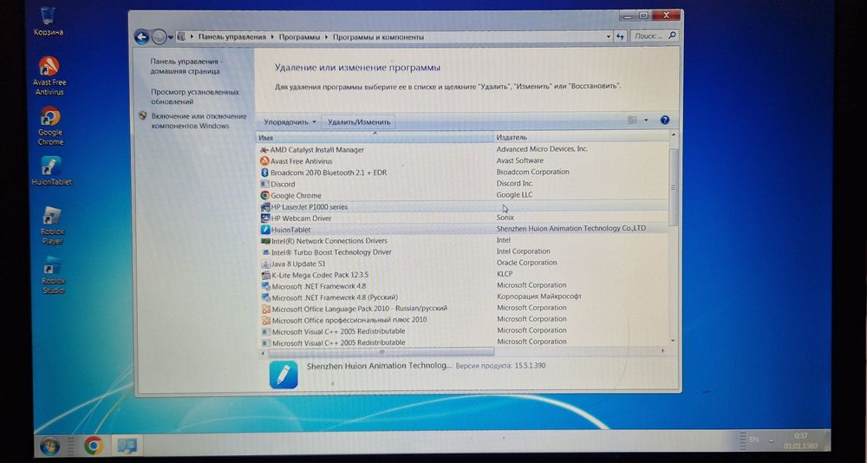This screenshot has height=463, width=867.
Task: Click the HuionTablet list row icon
Action: pyautogui.click(x=266, y=230)
